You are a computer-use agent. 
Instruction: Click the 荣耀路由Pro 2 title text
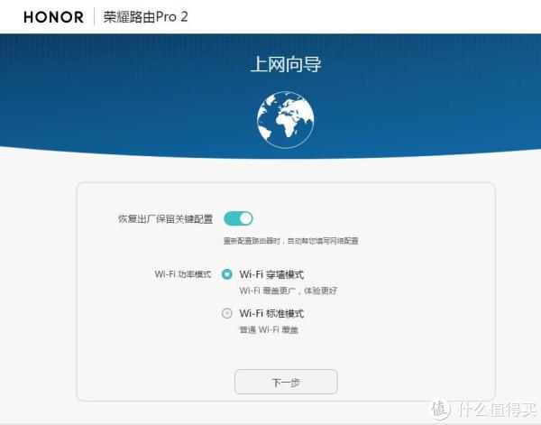click(x=145, y=17)
